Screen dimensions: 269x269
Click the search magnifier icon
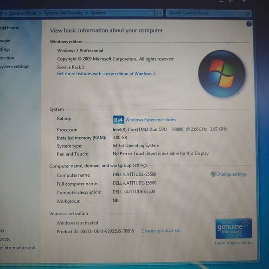(x=247, y=13)
